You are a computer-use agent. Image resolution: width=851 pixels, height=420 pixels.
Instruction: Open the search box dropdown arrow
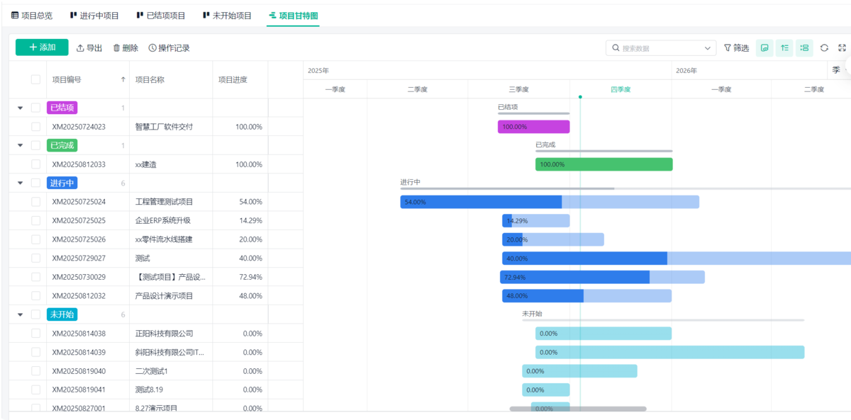pos(708,48)
